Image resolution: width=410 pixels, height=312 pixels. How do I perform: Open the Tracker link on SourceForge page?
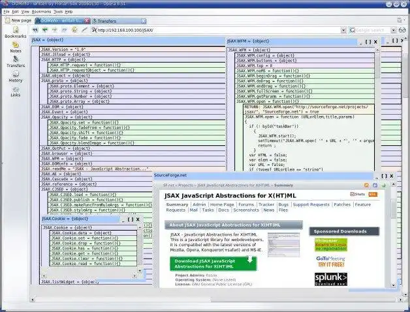point(266,205)
